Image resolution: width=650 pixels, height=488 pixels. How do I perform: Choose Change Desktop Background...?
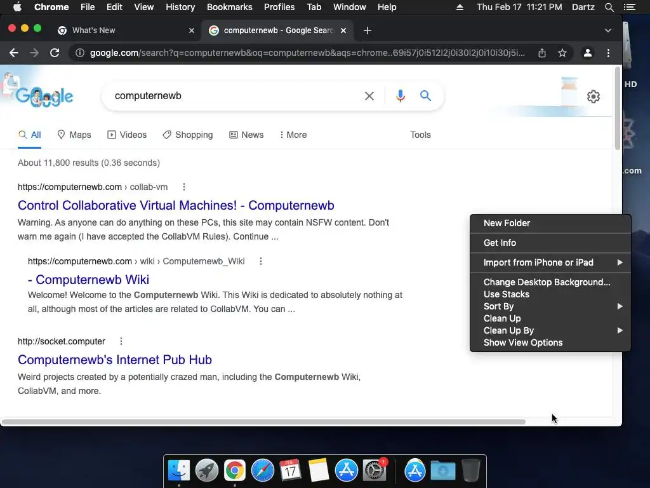coord(550,282)
